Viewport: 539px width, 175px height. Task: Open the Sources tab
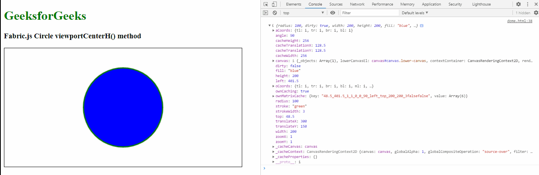click(336, 4)
